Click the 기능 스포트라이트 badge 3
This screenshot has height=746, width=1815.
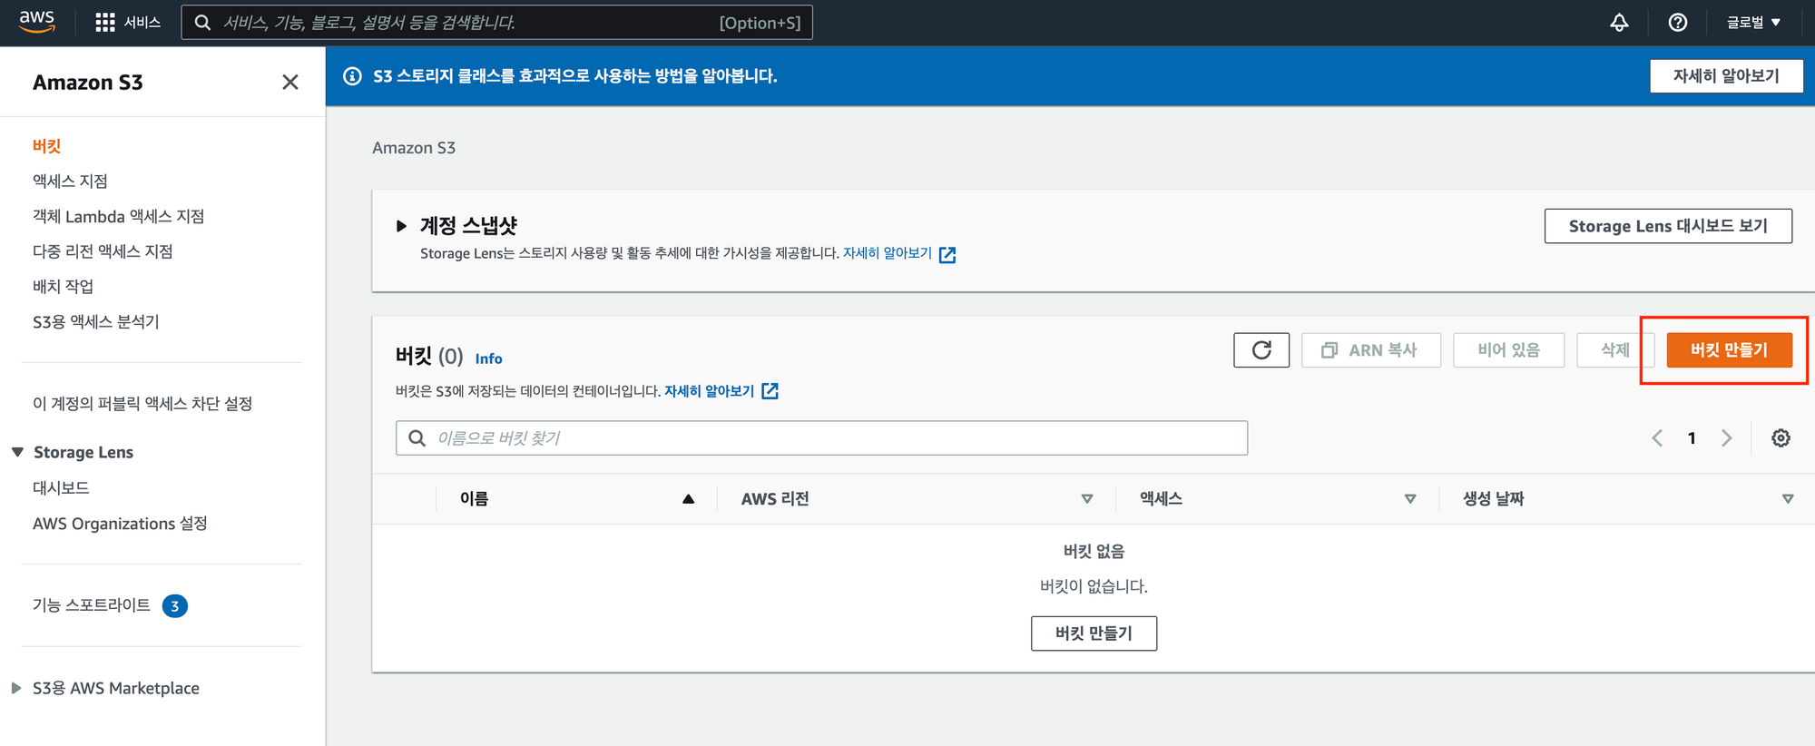(x=175, y=606)
